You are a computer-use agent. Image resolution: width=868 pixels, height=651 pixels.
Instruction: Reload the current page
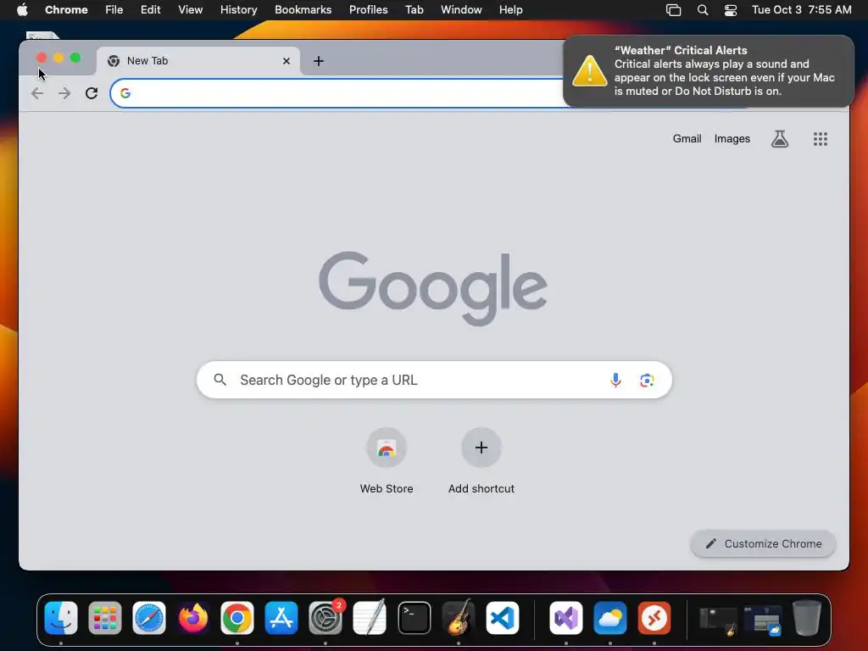(92, 93)
